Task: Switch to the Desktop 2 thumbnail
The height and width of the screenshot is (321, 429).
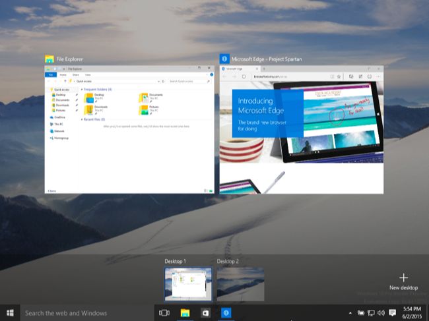Action: coord(240,284)
